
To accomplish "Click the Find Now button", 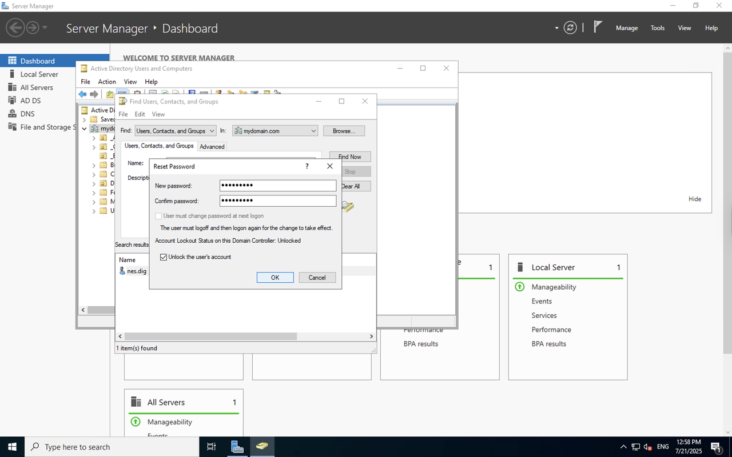I will click(x=350, y=157).
